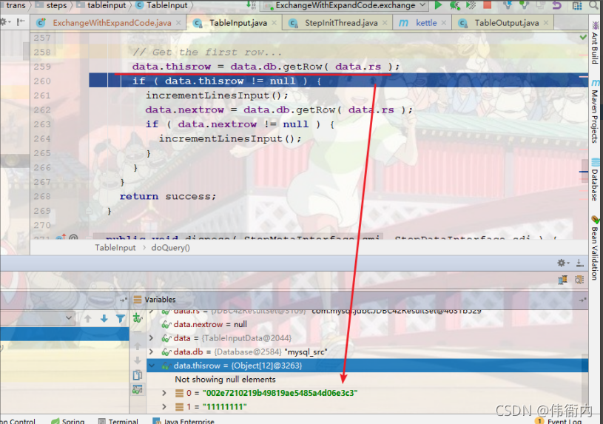Viewport: 603px width, 424px height.
Task: Expand array element 0 in data.thisrow
Action: [x=164, y=393]
